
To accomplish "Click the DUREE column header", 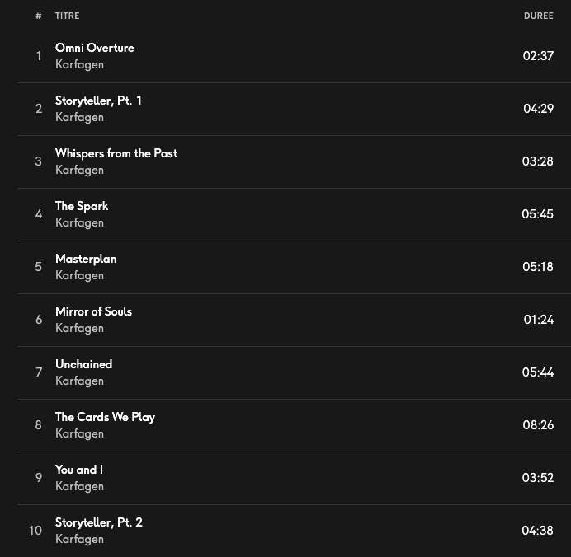I will point(538,16).
